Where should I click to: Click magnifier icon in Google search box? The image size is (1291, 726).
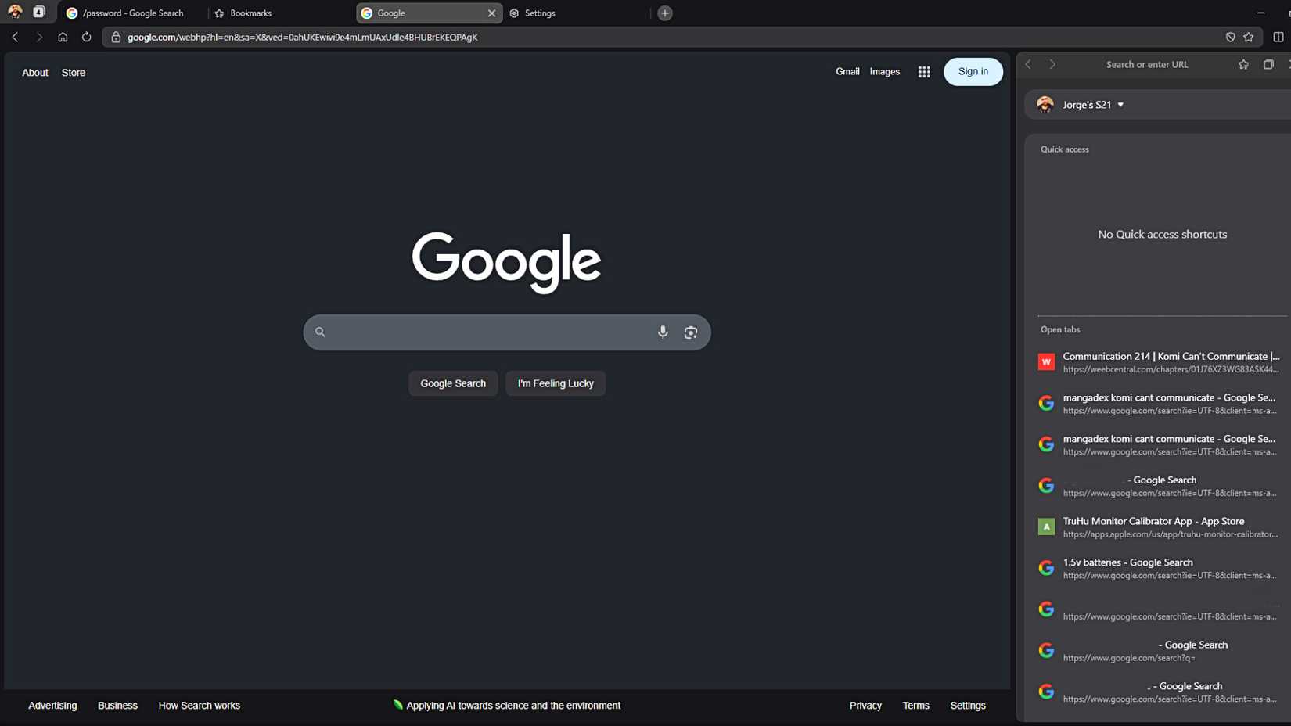click(x=320, y=332)
